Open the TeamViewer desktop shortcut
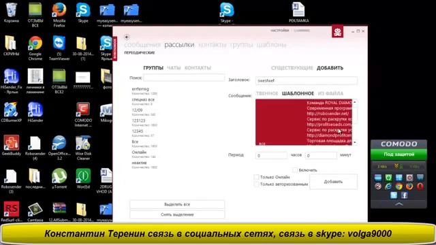436x245 pixels. coord(59,48)
